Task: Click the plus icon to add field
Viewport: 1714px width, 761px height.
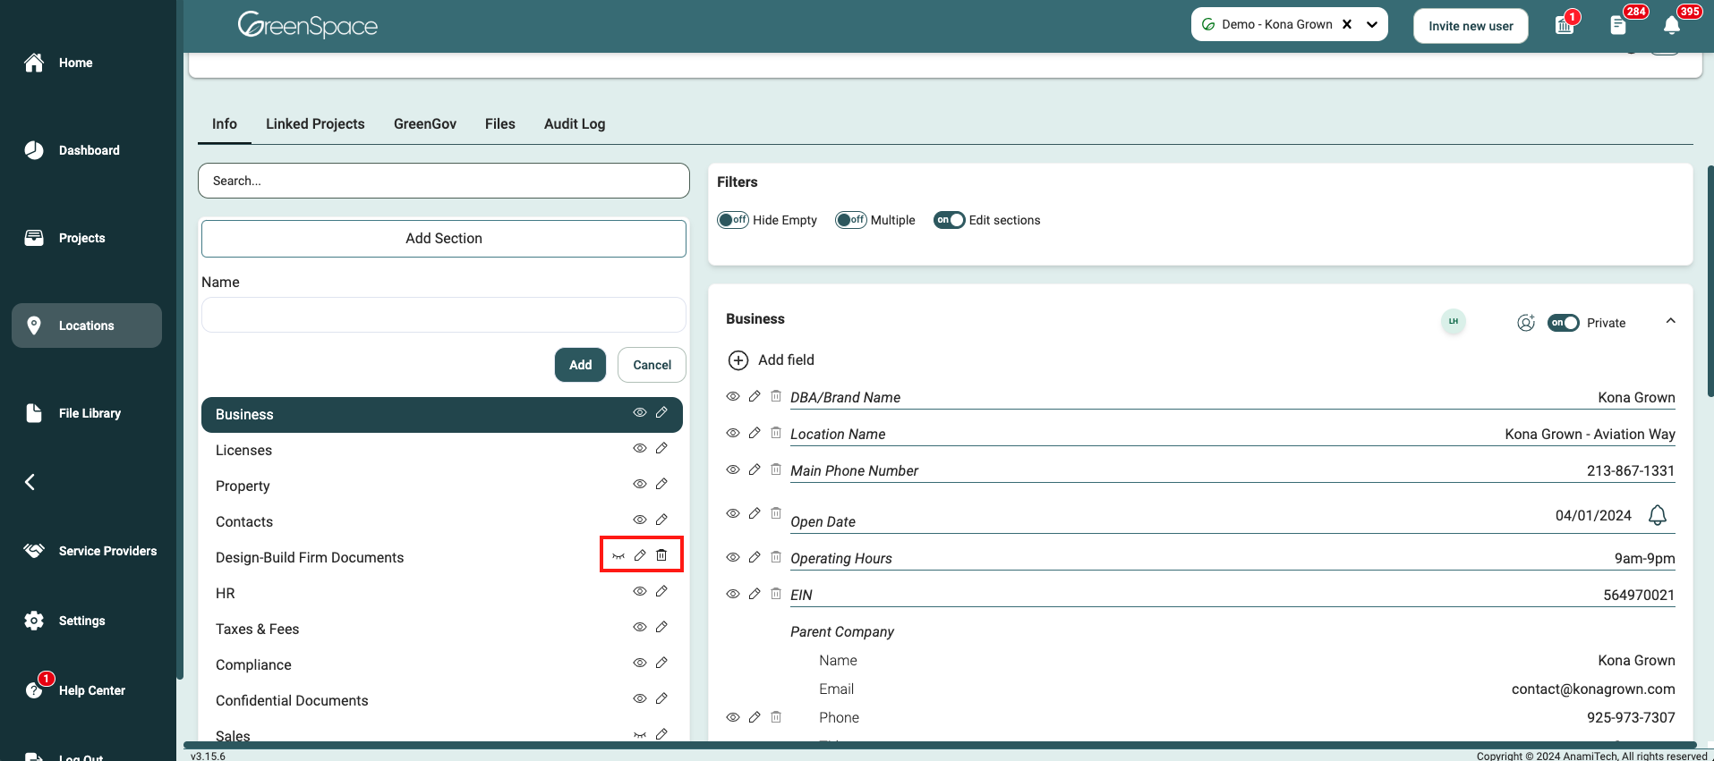Action: [x=738, y=360]
